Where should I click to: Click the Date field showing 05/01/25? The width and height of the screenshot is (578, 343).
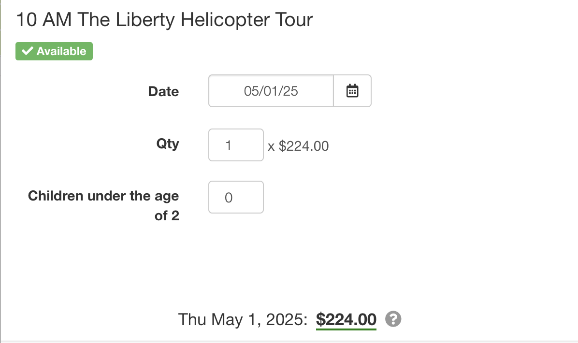[x=271, y=91]
